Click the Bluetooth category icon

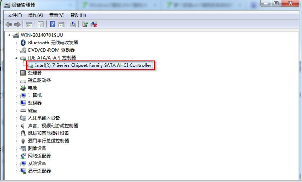[x=23, y=43]
